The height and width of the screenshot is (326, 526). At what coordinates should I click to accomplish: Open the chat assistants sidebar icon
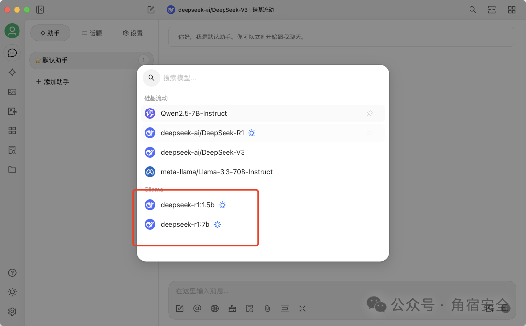point(12,53)
